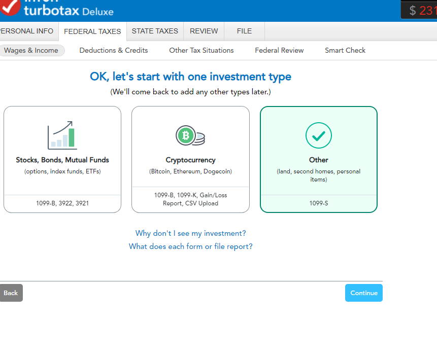The height and width of the screenshot is (358, 437).
Task: Open the Federal Review section
Action: pyautogui.click(x=279, y=50)
